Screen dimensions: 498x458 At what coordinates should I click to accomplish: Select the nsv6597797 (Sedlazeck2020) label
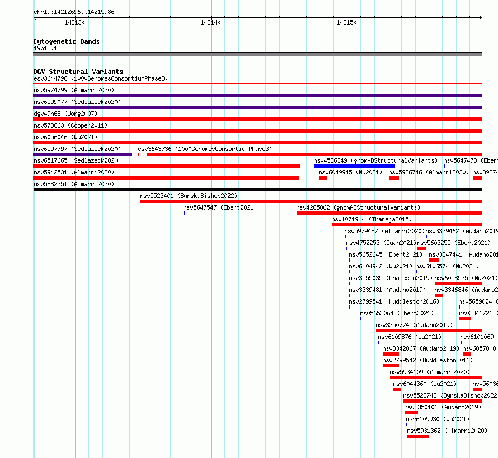[x=77, y=149]
